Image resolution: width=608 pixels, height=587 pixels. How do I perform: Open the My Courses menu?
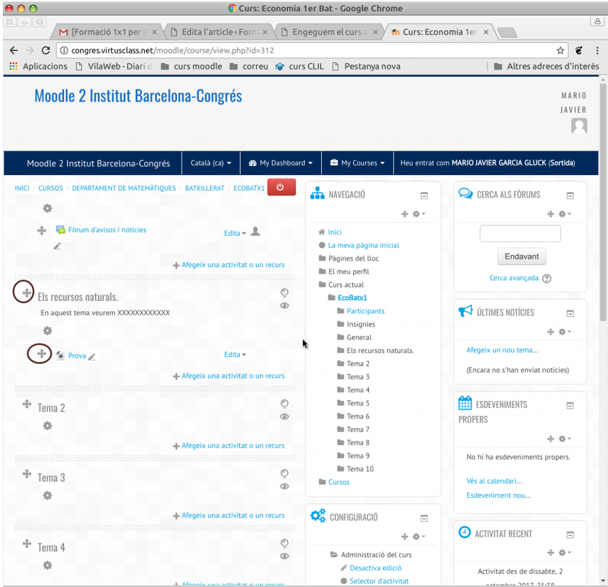pyautogui.click(x=357, y=163)
